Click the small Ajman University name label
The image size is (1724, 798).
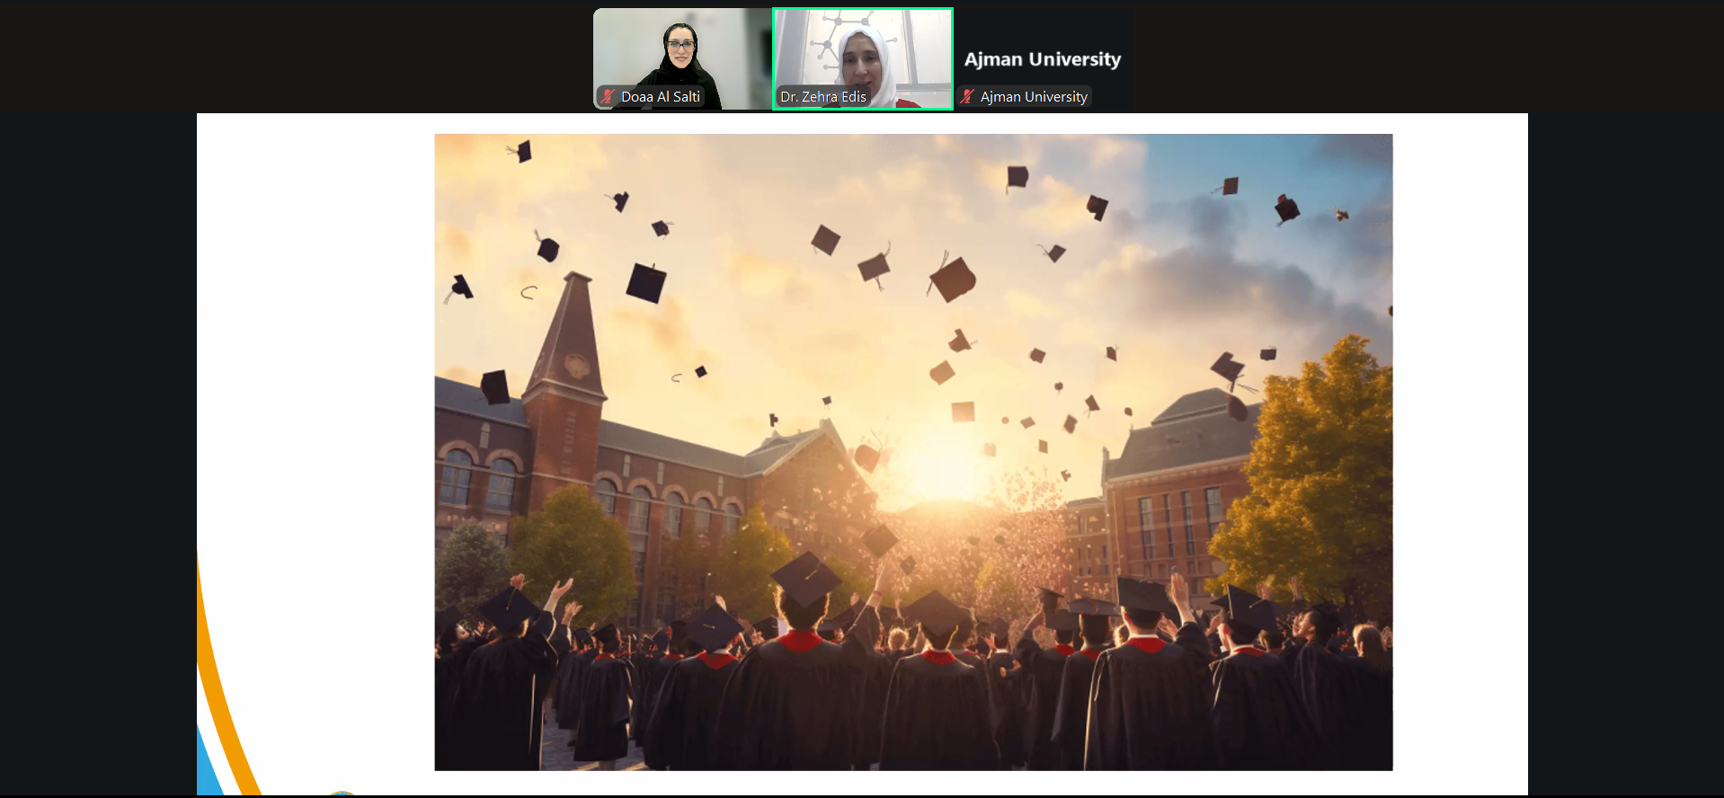pos(1033,96)
